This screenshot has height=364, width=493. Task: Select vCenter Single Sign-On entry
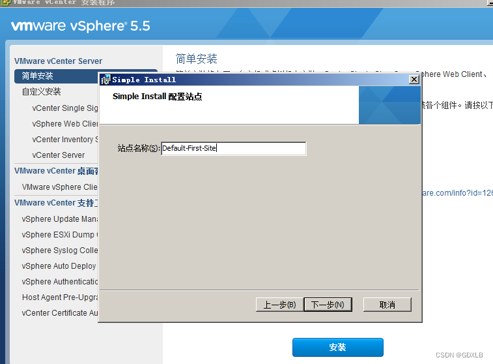pos(65,108)
